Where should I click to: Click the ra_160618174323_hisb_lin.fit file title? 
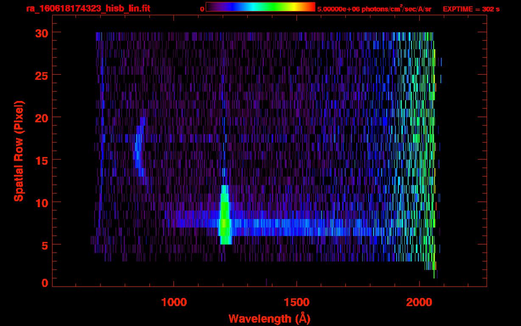coord(88,8)
